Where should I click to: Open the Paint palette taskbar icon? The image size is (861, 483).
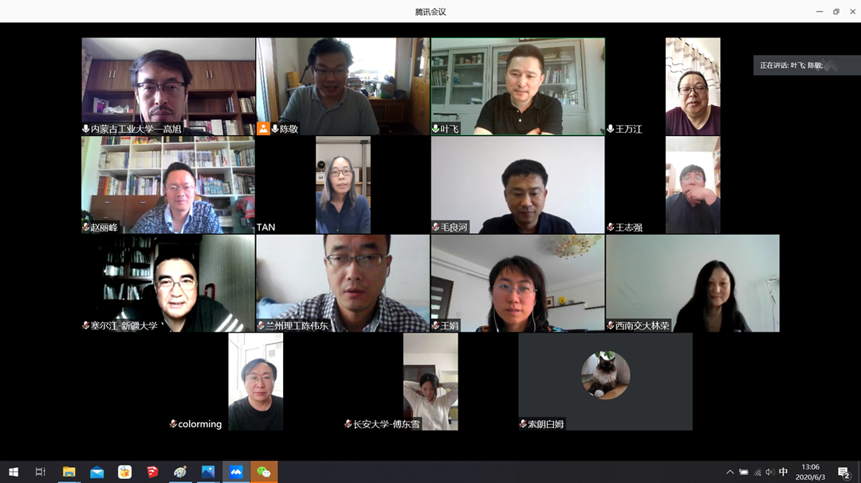tap(180, 472)
